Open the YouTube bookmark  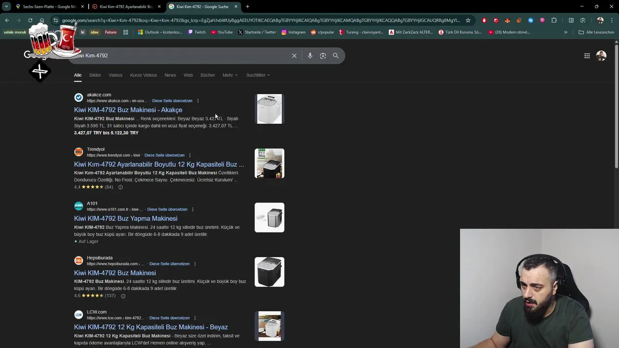pos(221,32)
